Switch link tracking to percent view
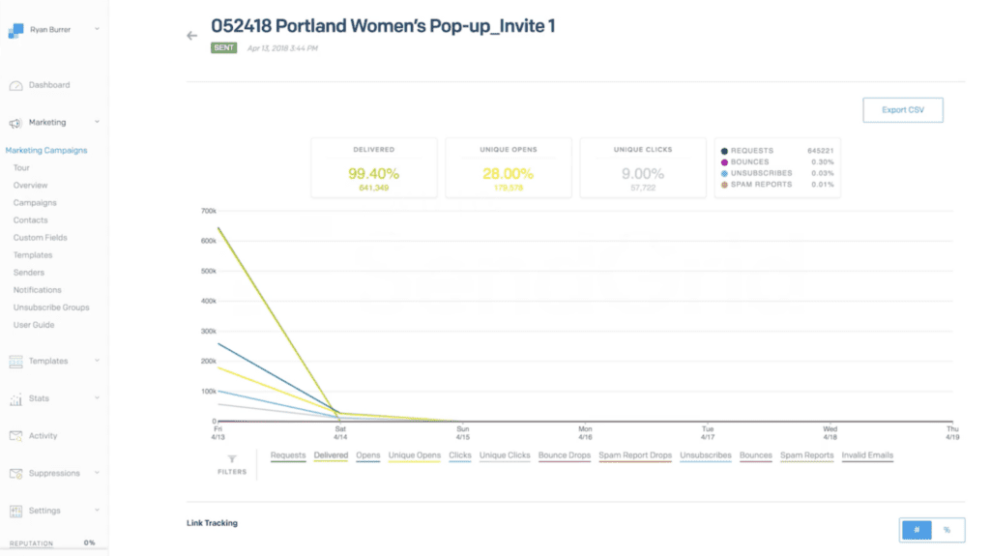The image size is (990, 556). (x=947, y=530)
